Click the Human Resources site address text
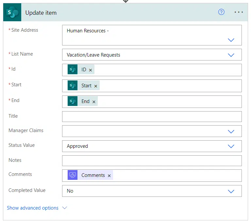 (x=88, y=31)
